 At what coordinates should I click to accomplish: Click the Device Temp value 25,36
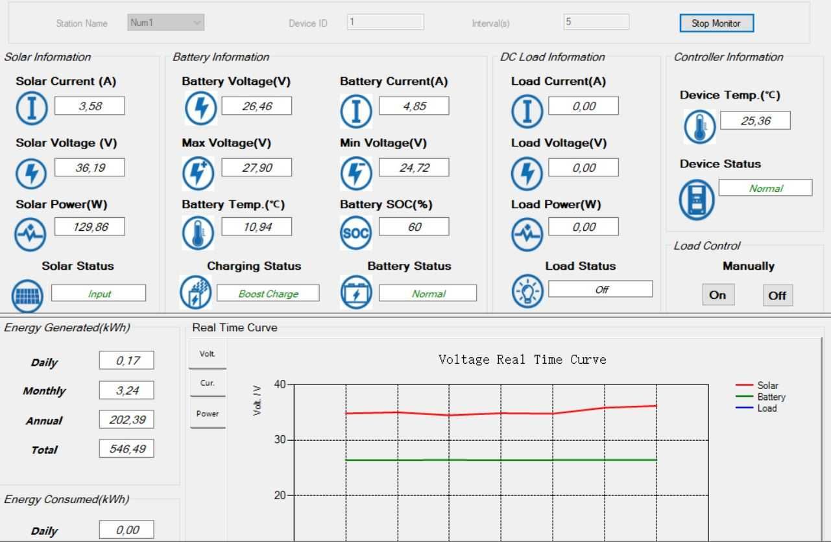755,121
